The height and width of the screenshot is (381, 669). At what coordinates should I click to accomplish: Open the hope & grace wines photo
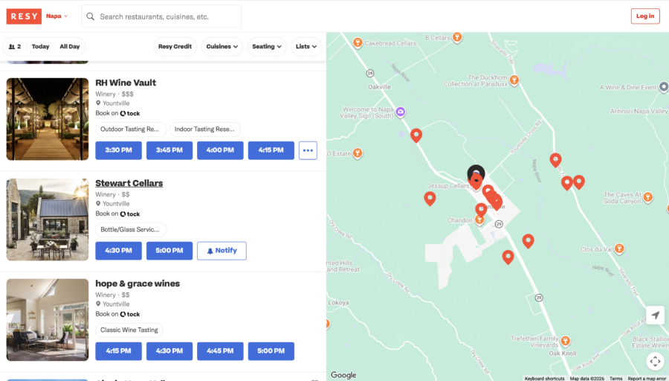coord(48,320)
